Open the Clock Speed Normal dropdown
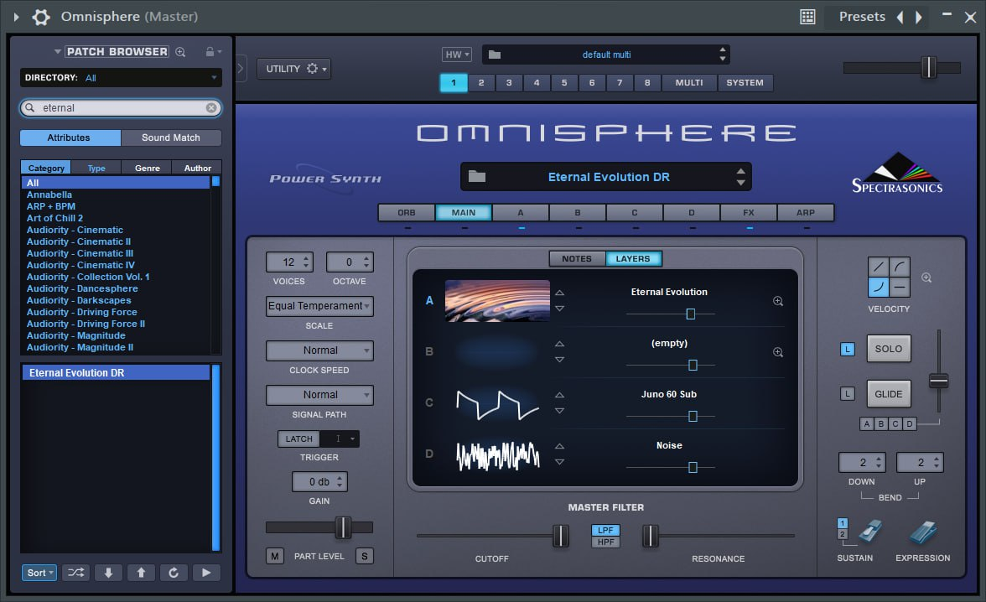Image resolution: width=986 pixels, height=602 pixels. (319, 350)
